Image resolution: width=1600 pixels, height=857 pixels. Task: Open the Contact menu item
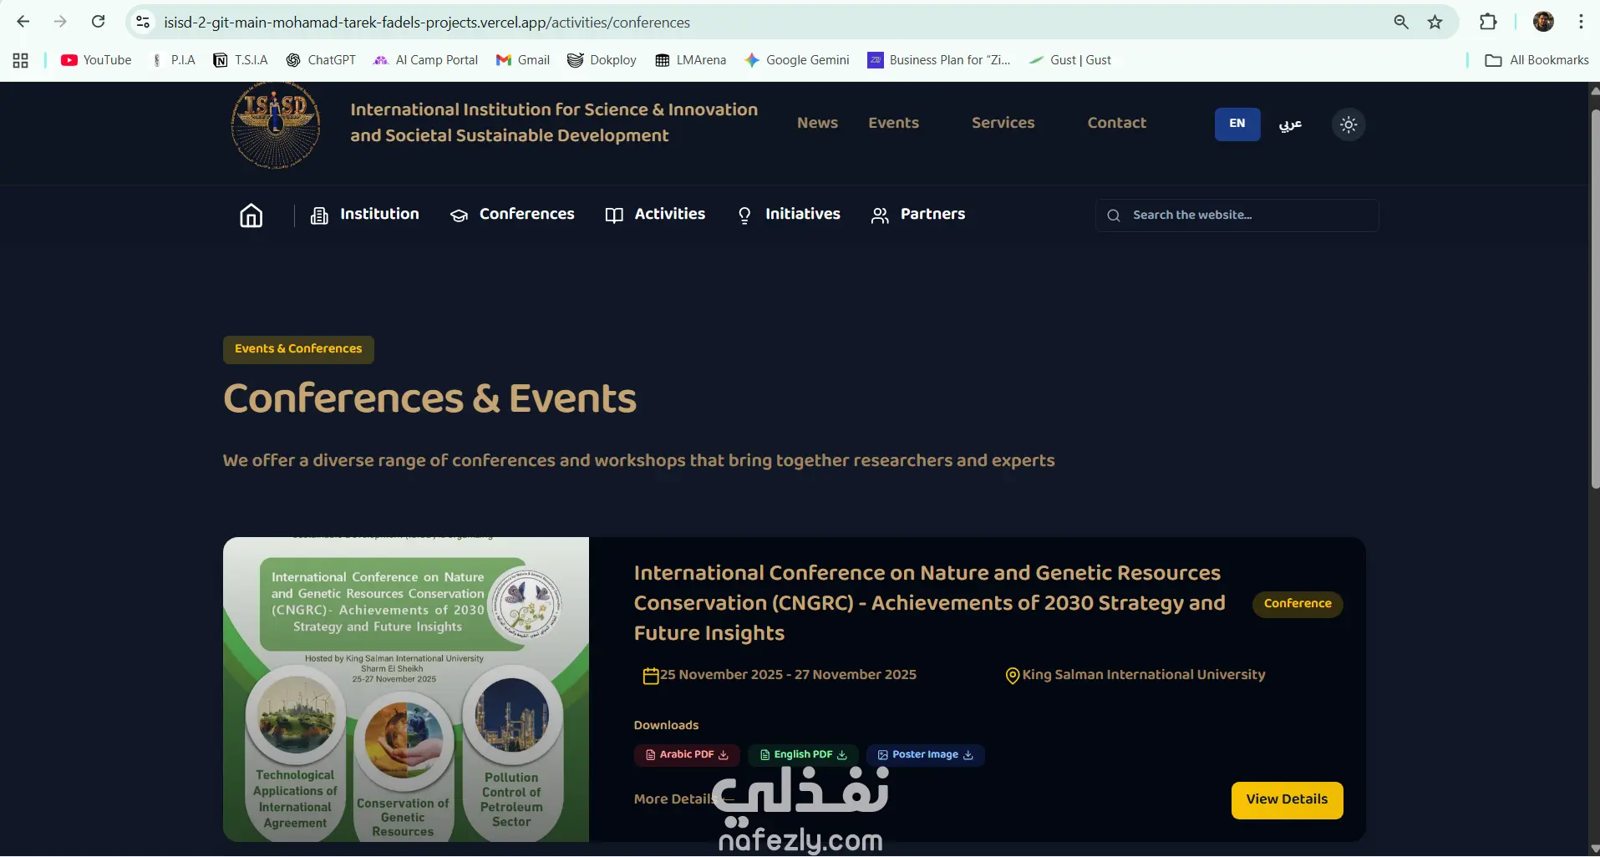pyautogui.click(x=1116, y=123)
